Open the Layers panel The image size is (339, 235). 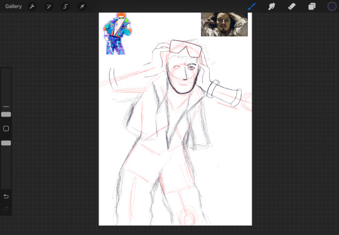click(x=312, y=6)
